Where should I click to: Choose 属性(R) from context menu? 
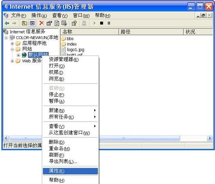click(71, 171)
